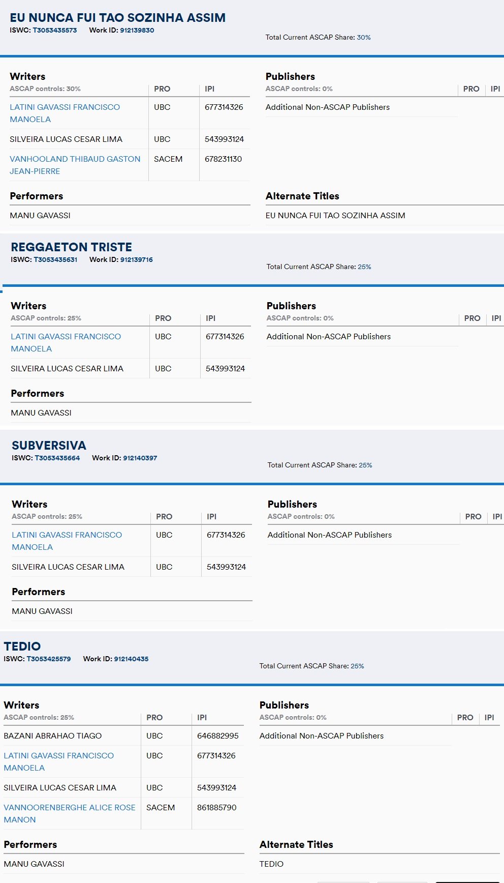Click Work ID 912140435

[131, 659]
